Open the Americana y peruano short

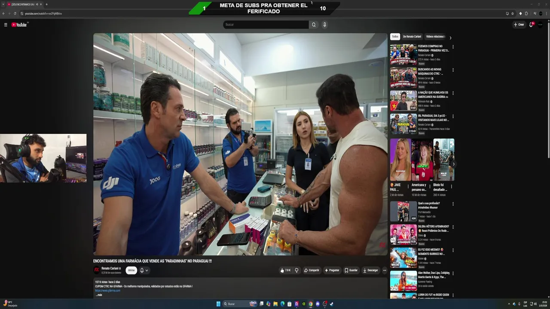click(422, 160)
